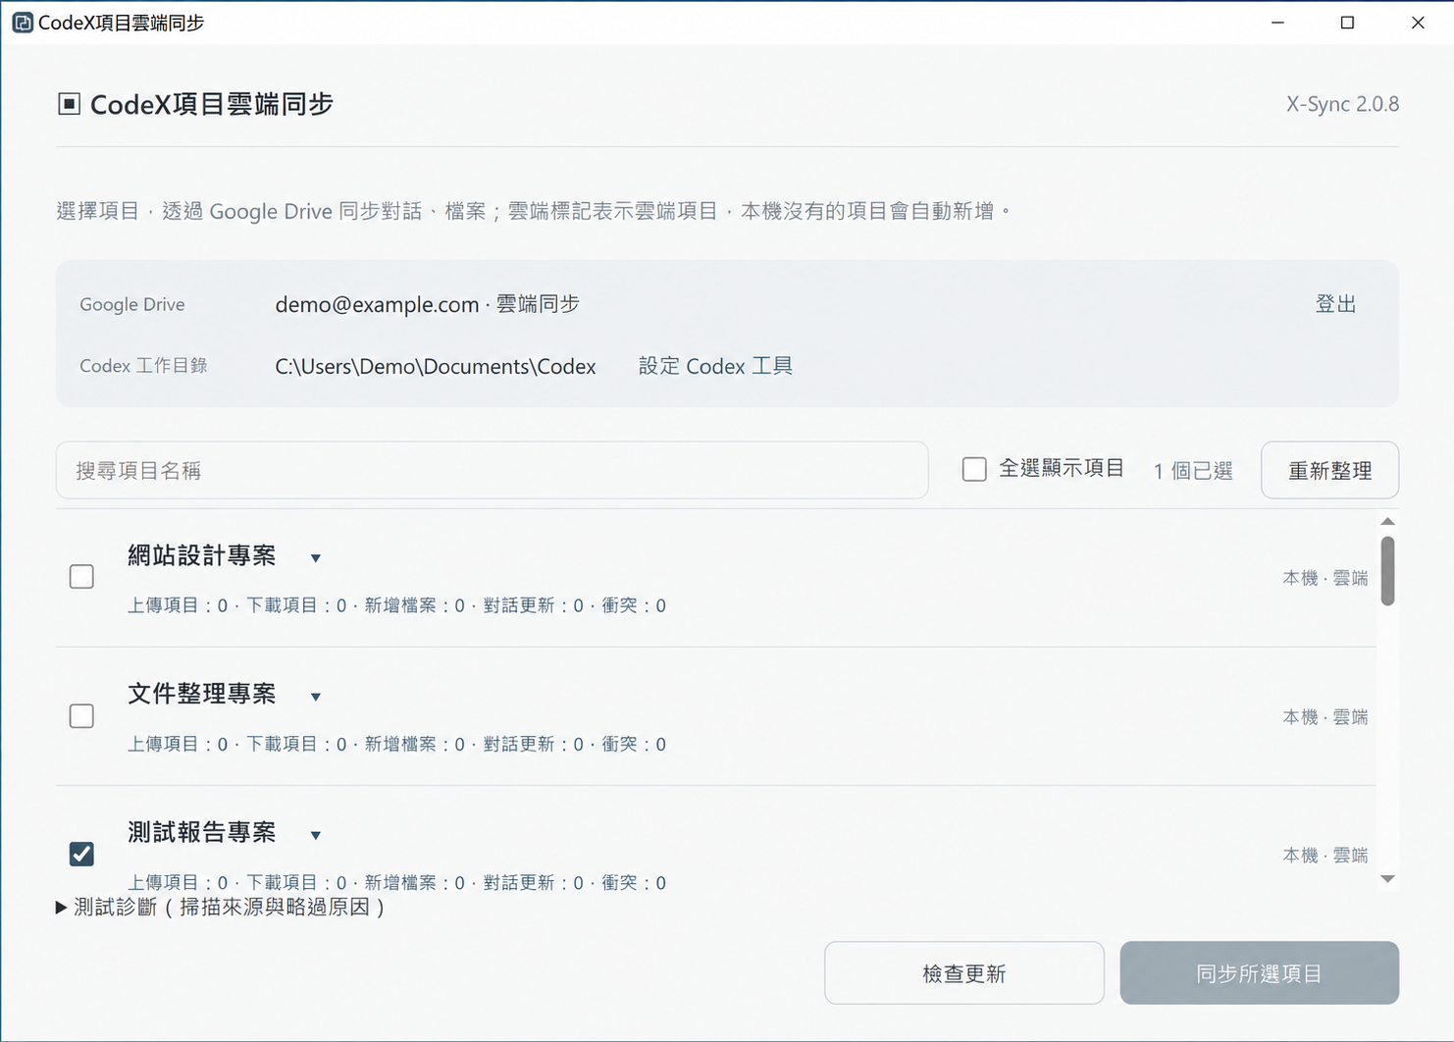This screenshot has height=1042, width=1454.
Task: Check the 文件整理專案 checkbox
Action: (x=82, y=716)
